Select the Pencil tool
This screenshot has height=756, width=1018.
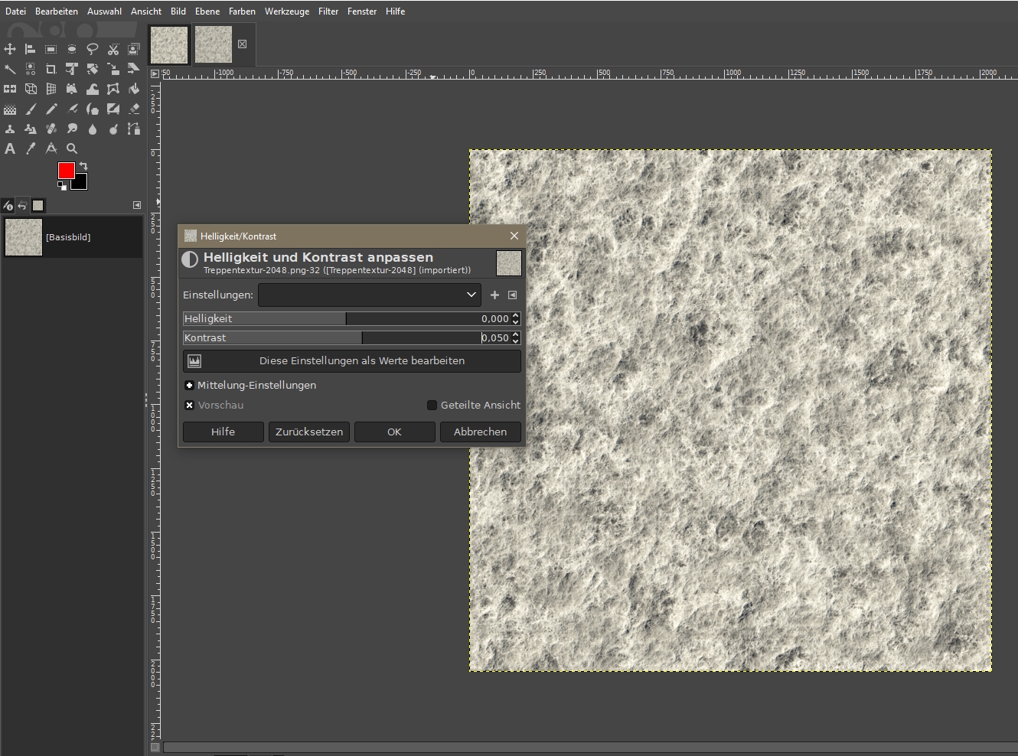click(x=51, y=109)
